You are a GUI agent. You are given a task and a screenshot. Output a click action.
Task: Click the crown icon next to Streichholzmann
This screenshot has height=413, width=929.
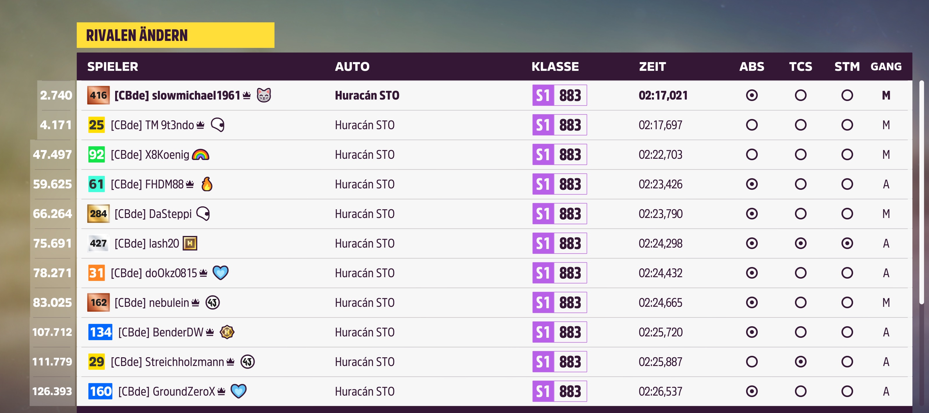coord(231,362)
